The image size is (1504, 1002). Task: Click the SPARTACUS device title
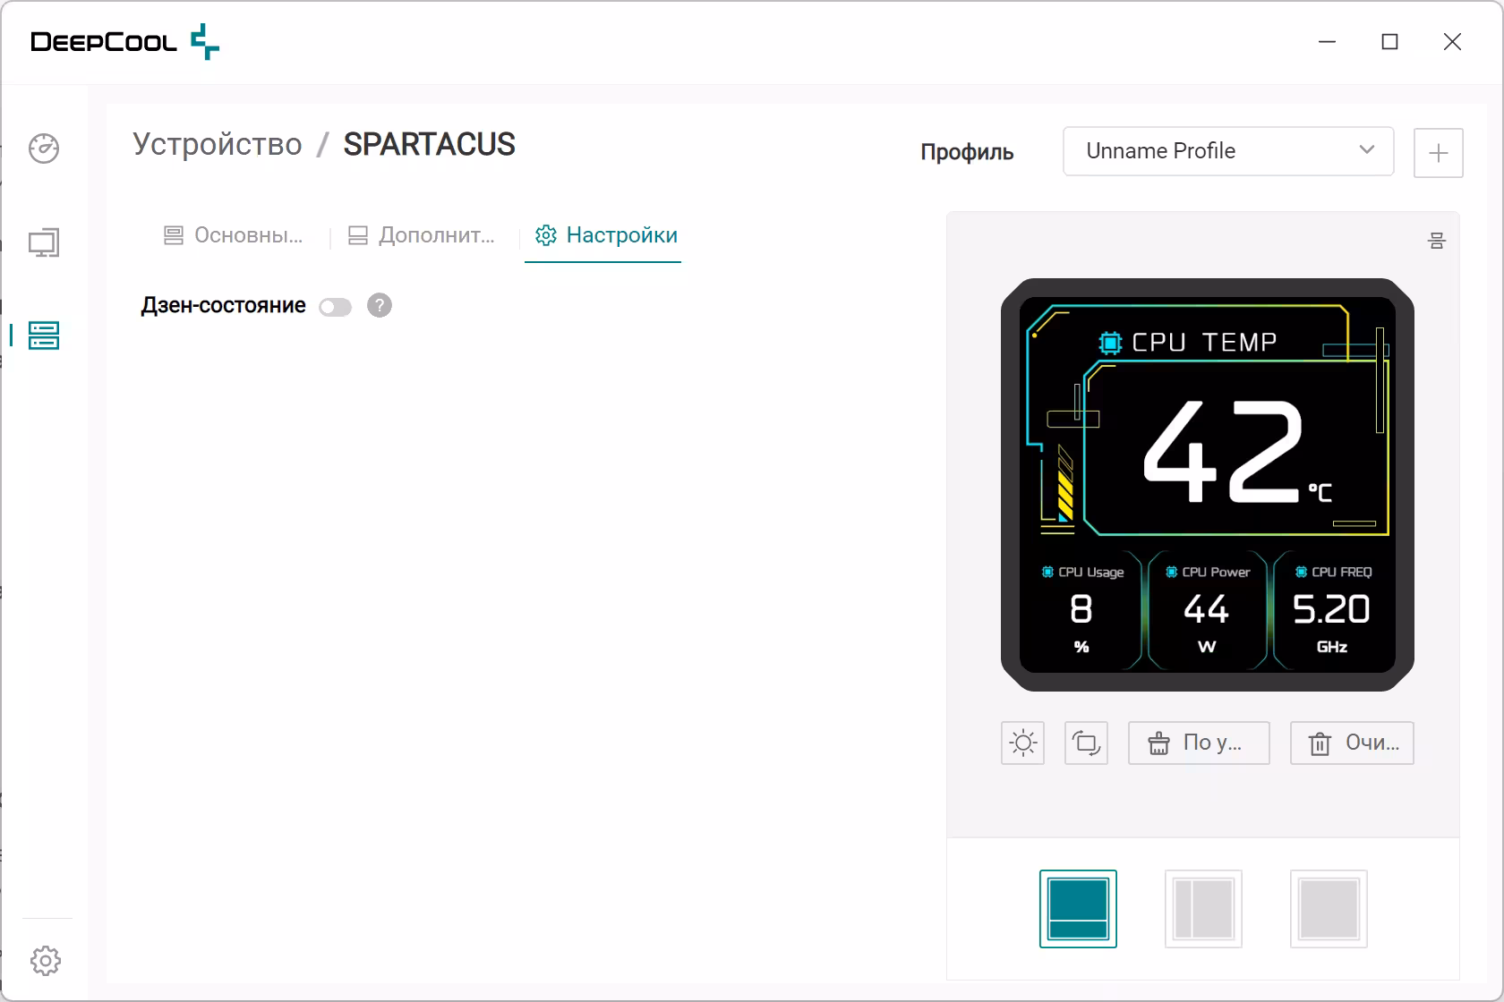point(430,144)
